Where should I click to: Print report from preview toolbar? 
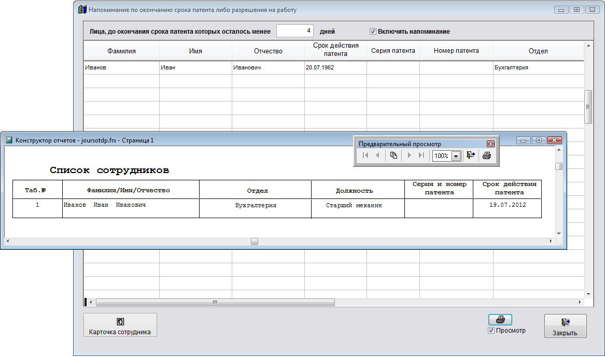point(486,155)
